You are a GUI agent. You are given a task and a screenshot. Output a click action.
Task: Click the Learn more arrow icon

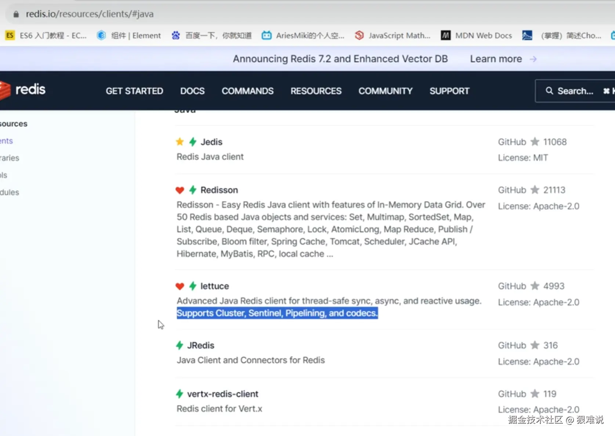coord(533,59)
